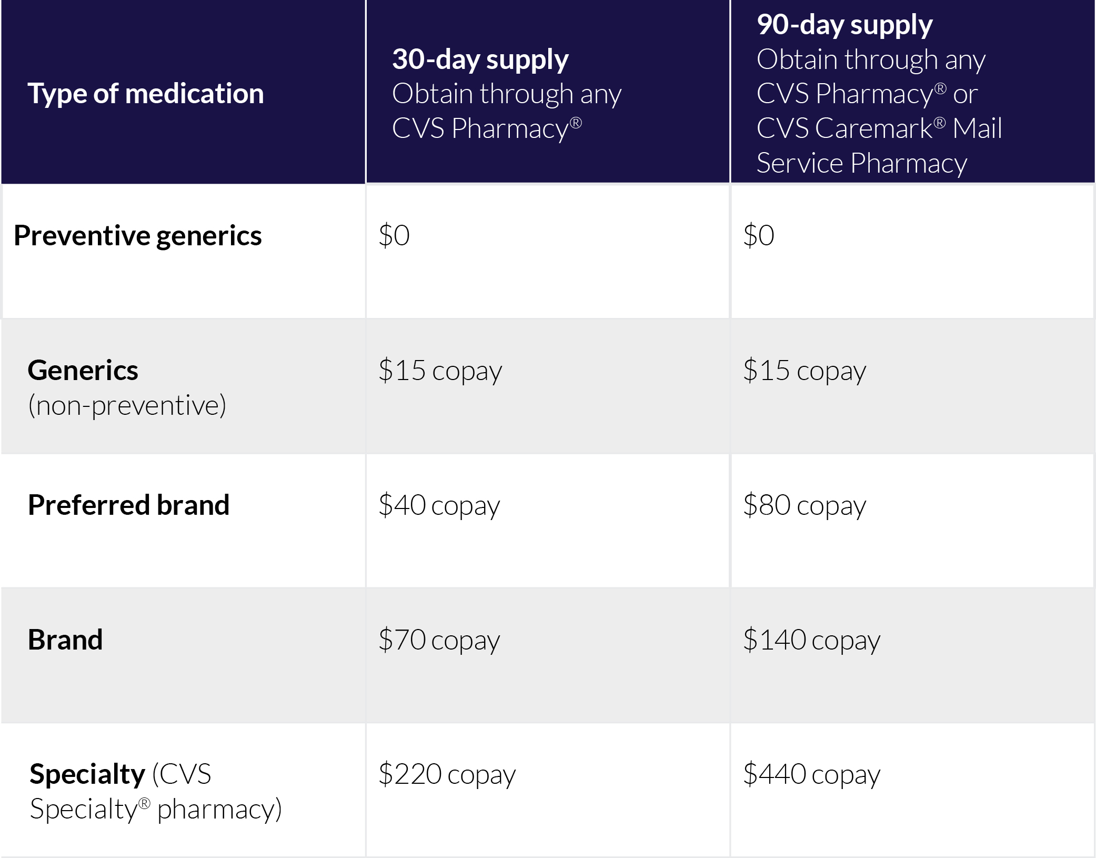Click the "(non-preventive)" subtext
The width and height of the screenshot is (1096, 858).
point(127,405)
